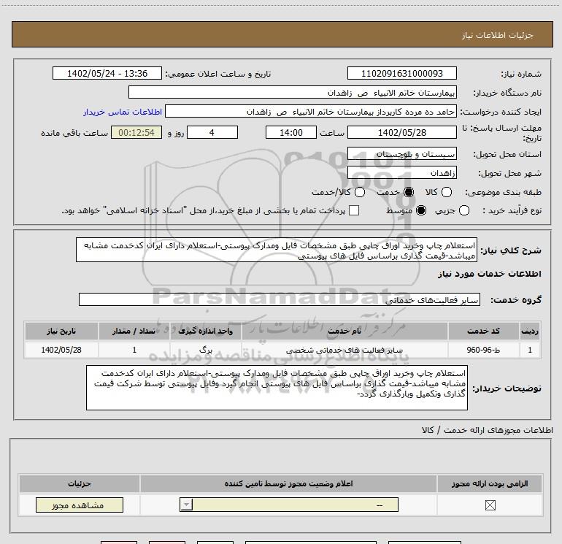Screen dimensions: 562x544
Task: Click the اعلام وضعیت مجوز header
Action: click(288, 483)
